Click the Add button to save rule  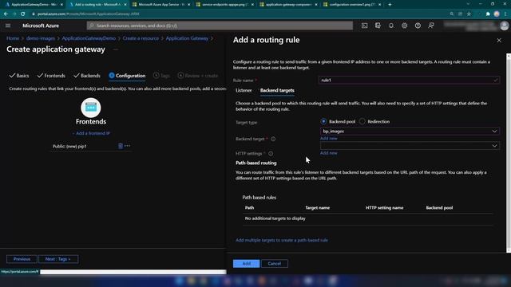pos(247,264)
